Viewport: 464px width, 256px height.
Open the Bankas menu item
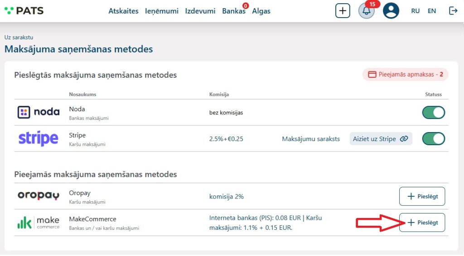pos(233,11)
